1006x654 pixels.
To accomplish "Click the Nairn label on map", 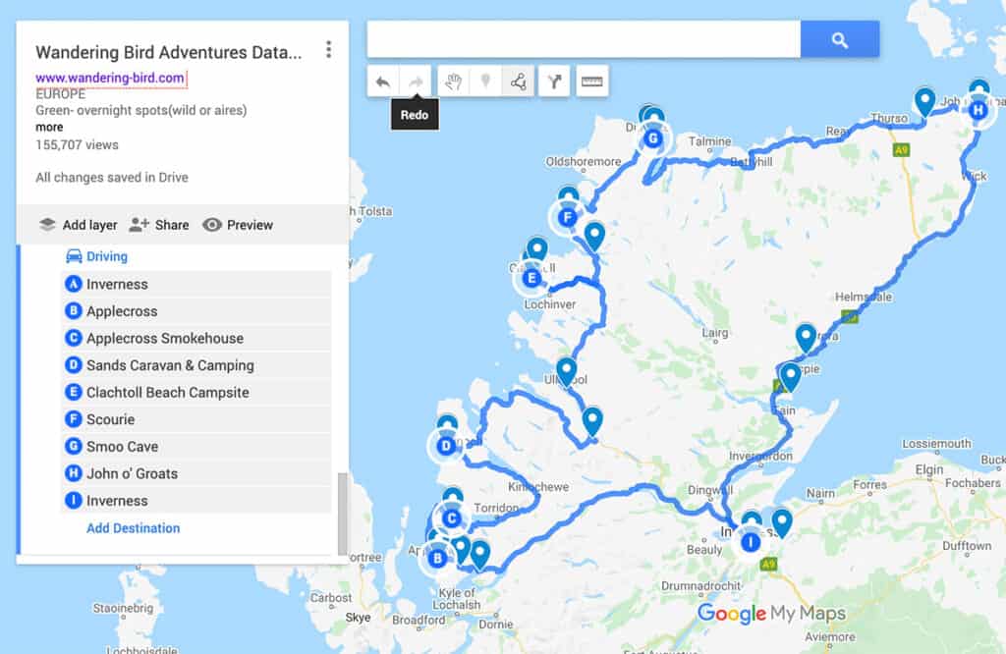I will coord(820,493).
